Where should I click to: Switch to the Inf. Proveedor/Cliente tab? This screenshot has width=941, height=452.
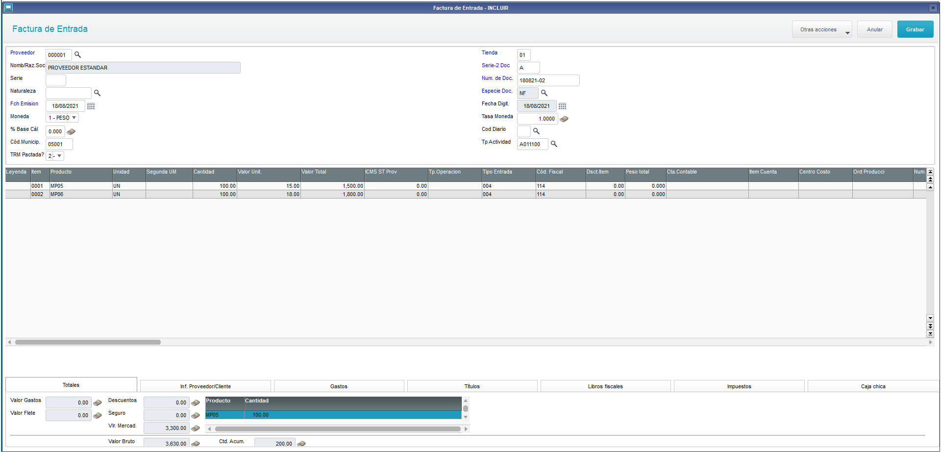point(205,386)
